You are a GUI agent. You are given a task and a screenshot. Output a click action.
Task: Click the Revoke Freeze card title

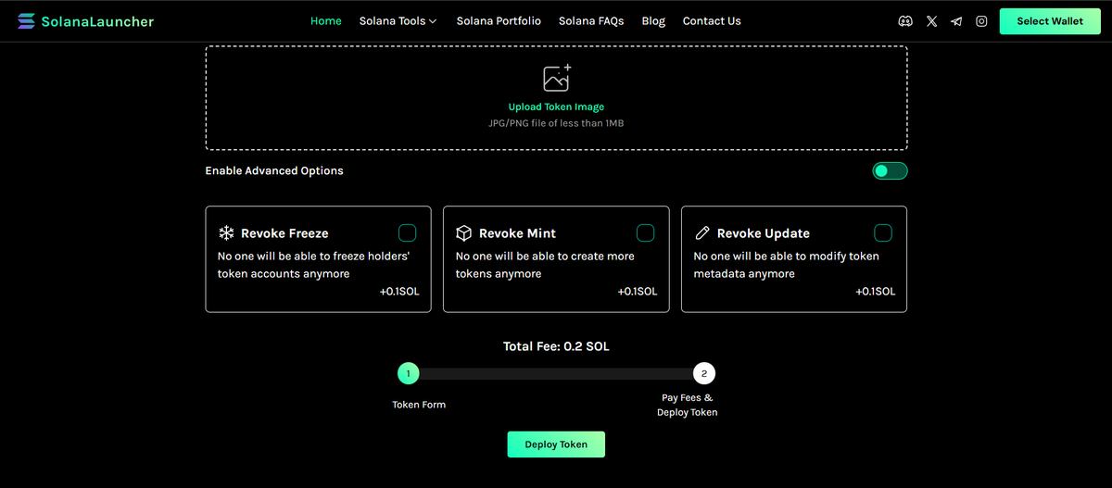[x=284, y=233]
